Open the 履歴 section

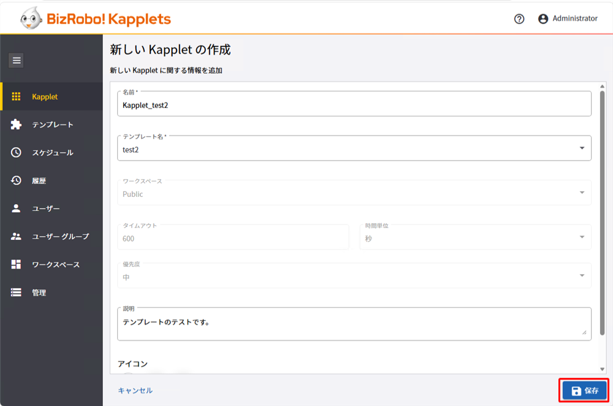51,180
